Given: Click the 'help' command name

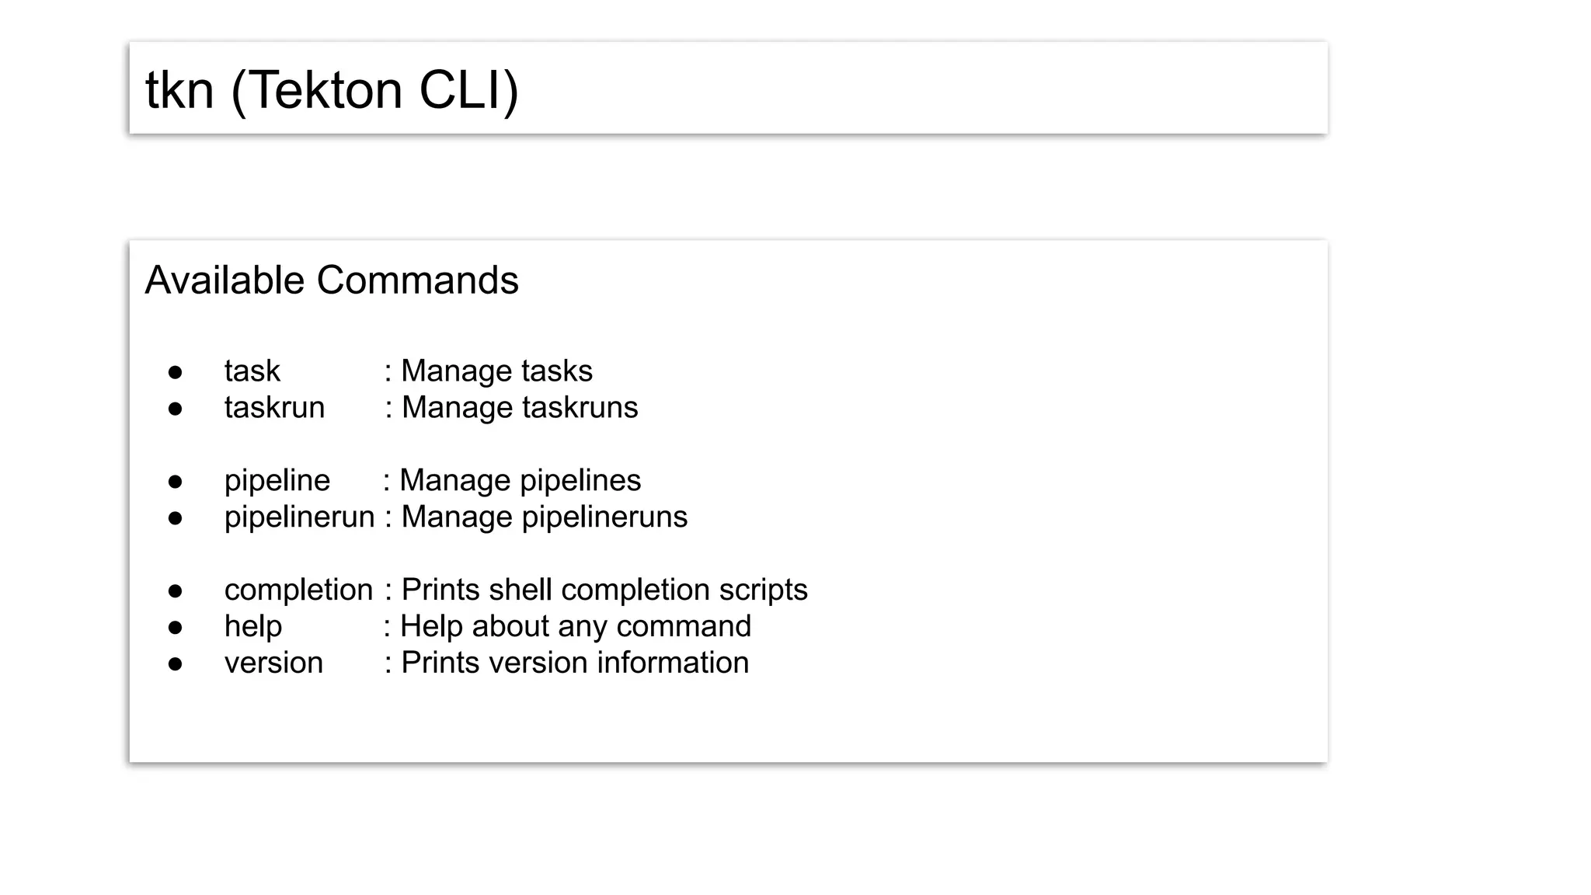Looking at the screenshot, I should point(253,627).
